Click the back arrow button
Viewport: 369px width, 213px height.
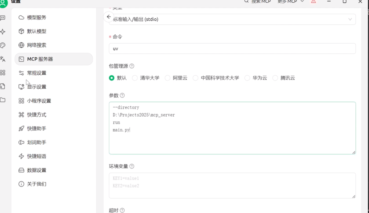click(x=109, y=17)
